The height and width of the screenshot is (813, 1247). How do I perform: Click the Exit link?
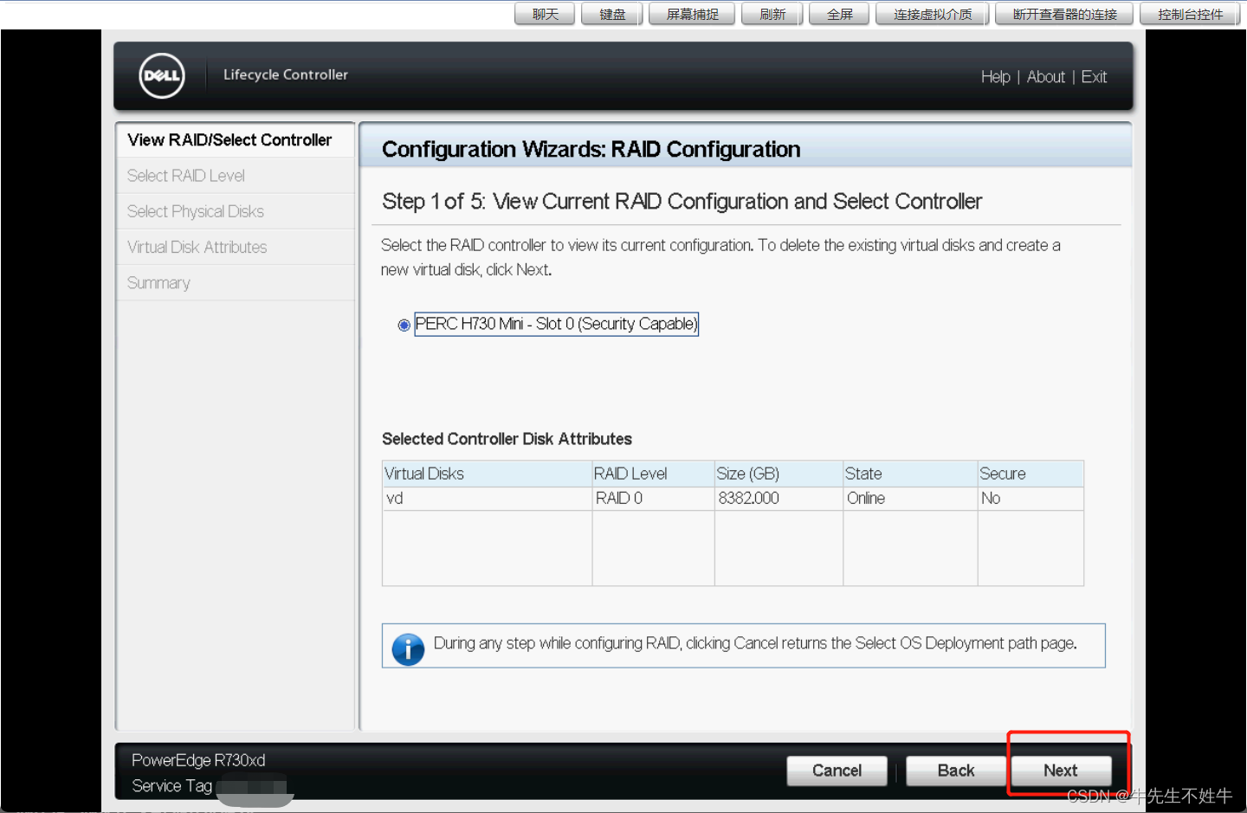pyautogui.click(x=1094, y=77)
